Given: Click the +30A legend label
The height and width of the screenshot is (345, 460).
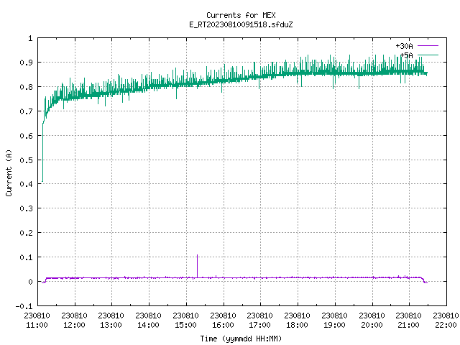Looking at the screenshot, I should [x=404, y=46].
